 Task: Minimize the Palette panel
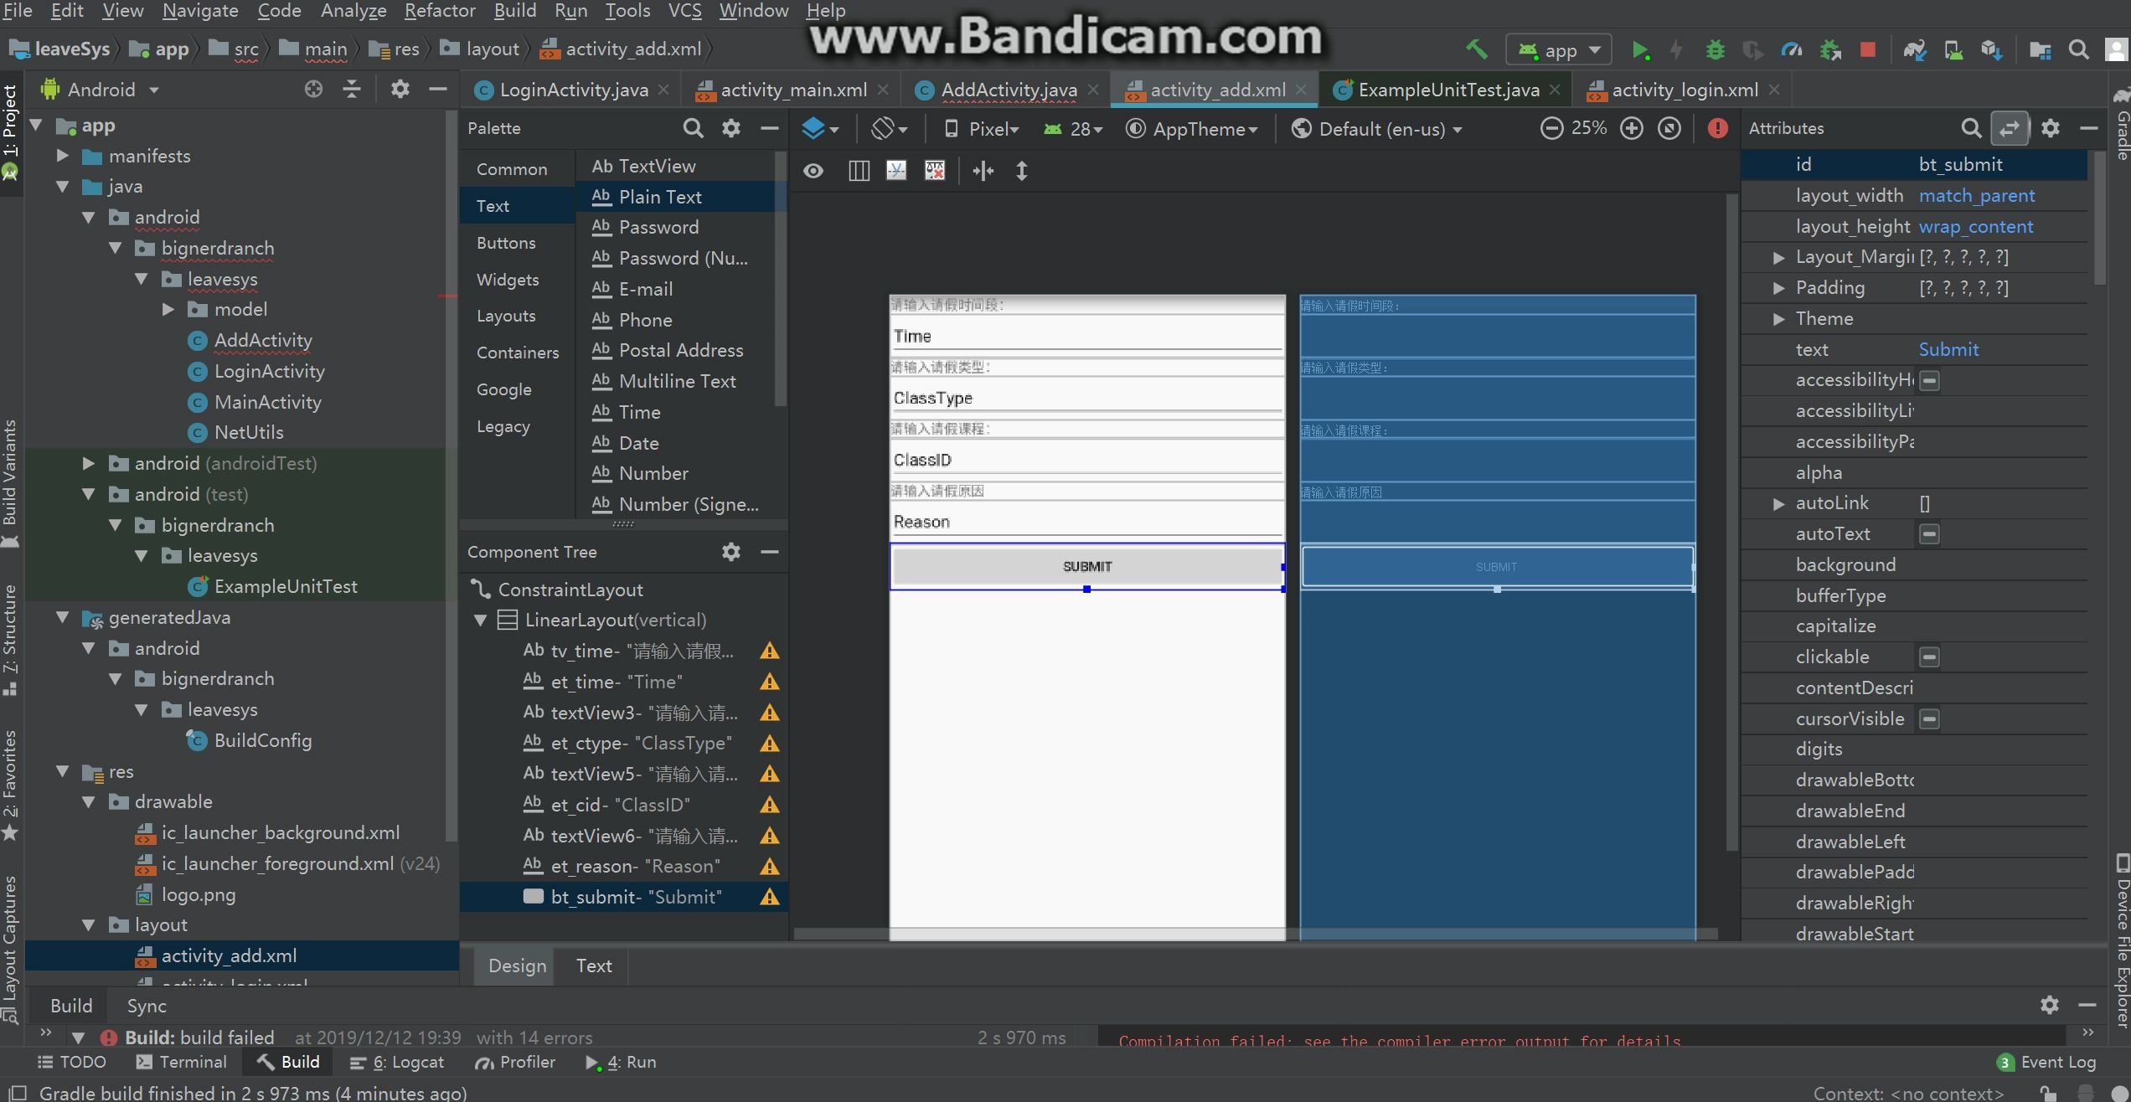pyautogui.click(x=770, y=128)
